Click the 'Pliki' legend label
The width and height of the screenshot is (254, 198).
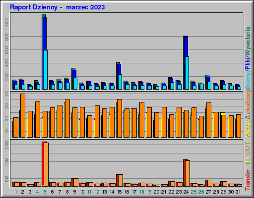(x=248, y=63)
